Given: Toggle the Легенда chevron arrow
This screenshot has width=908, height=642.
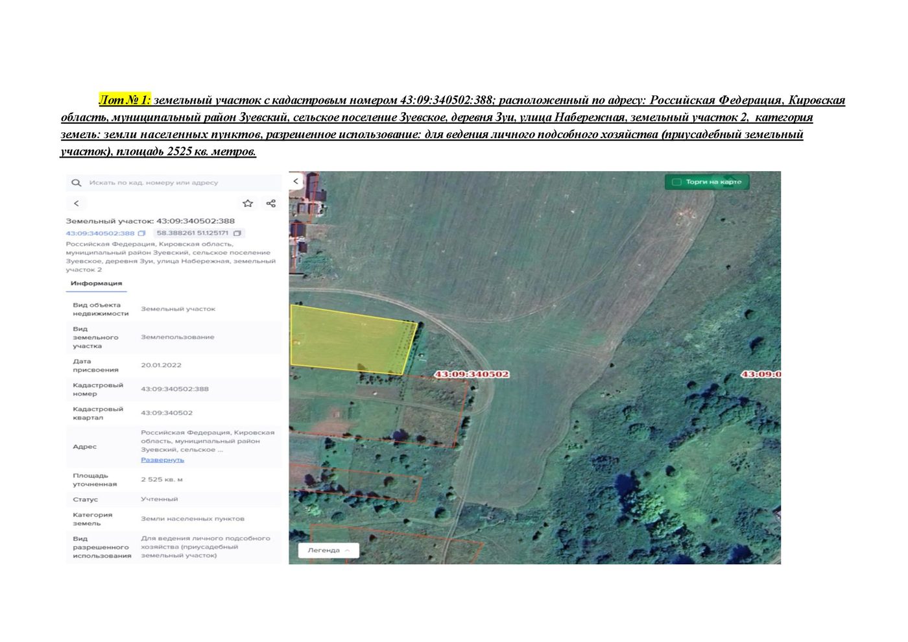Looking at the screenshot, I should pyautogui.click(x=348, y=551).
